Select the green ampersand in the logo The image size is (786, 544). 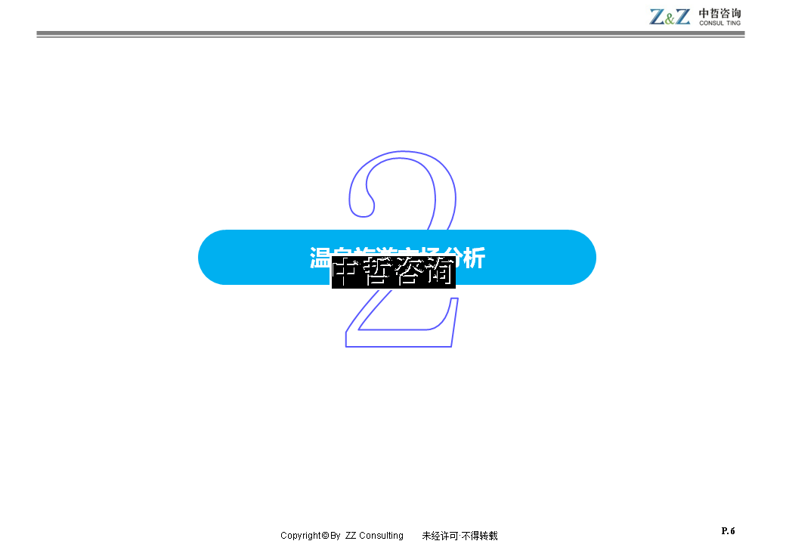[x=670, y=18]
